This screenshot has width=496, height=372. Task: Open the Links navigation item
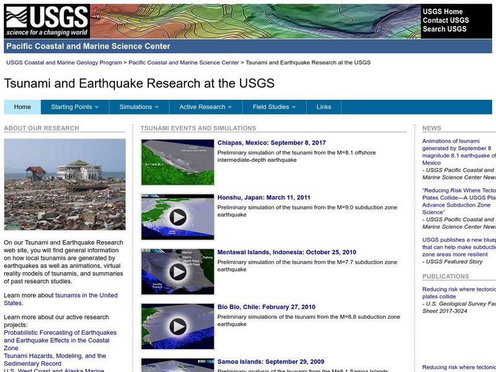click(x=324, y=107)
